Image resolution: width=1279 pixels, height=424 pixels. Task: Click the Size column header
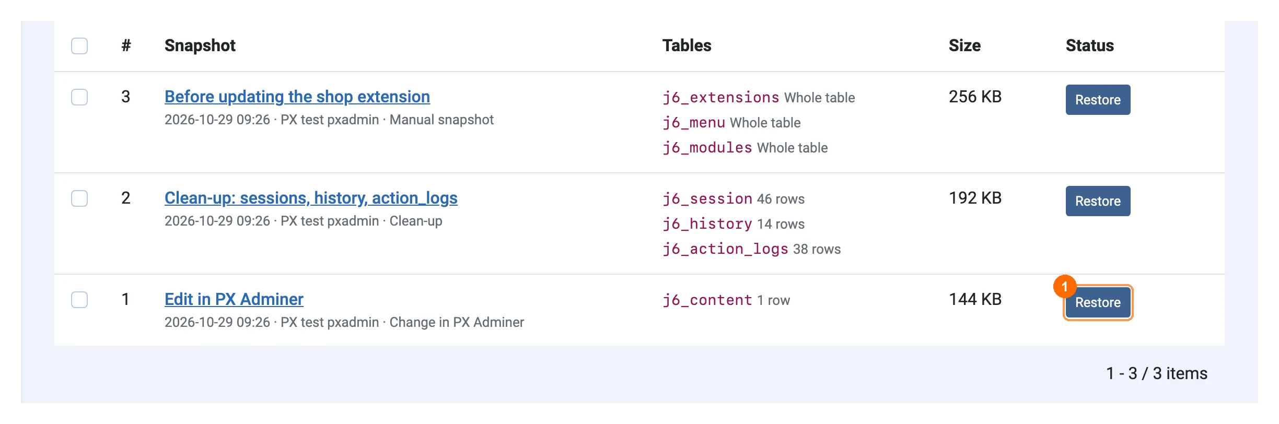[x=964, y=45]
